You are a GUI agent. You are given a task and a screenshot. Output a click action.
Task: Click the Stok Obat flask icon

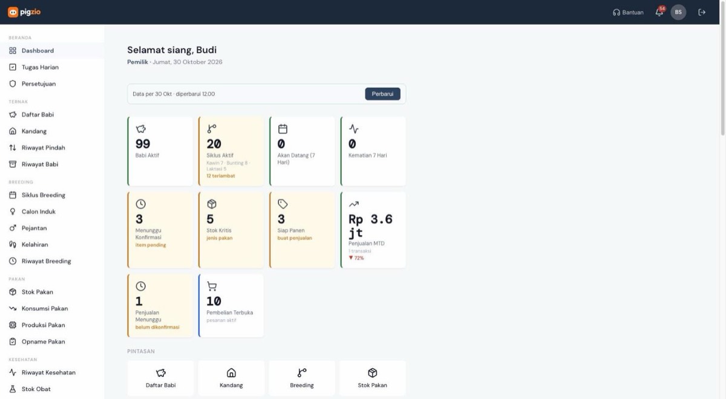13,389
